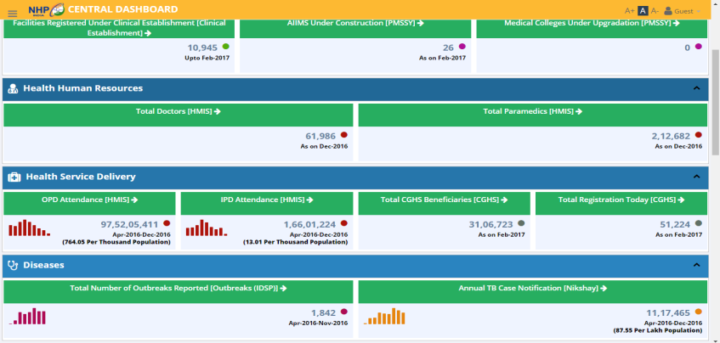Open IPD Attendance [HMIS] tile

tap(267, 200)
